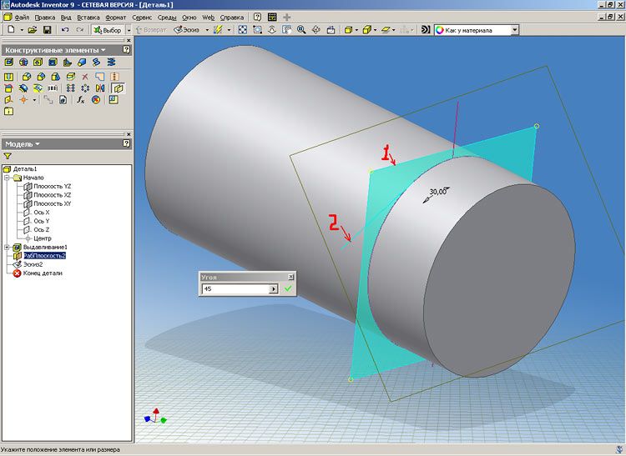Screen dimensions: 626x456
Task: Open the Эскиз dropdown arrow
Action: pos(207,30)
